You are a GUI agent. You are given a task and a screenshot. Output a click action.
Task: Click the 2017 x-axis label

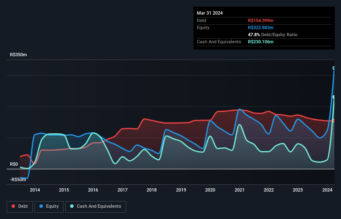point(123,190)
